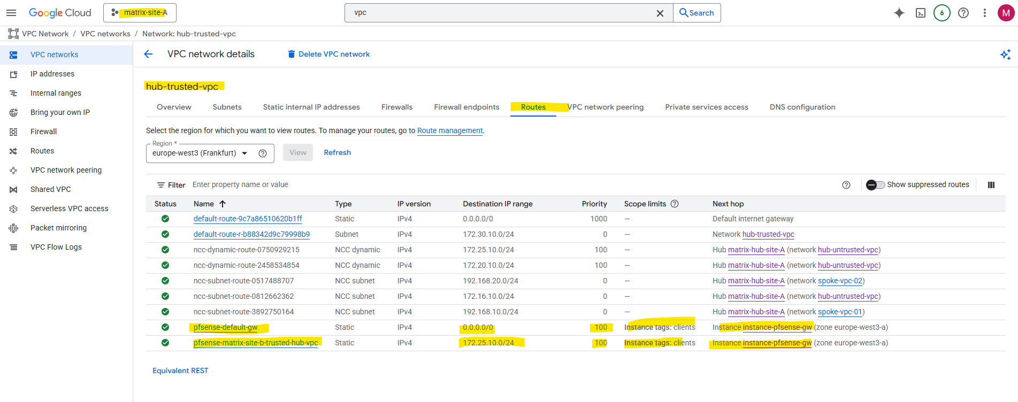Open the matrix-site-A project selector

pyautogui.click(x=140, y=13)
